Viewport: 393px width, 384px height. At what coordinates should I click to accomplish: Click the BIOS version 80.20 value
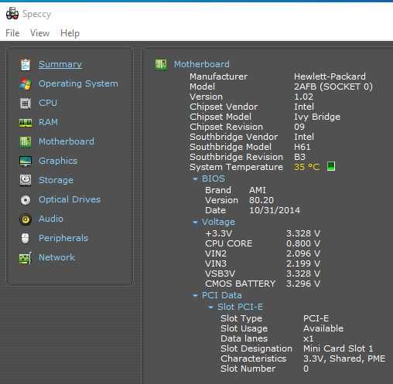point(261,200)
